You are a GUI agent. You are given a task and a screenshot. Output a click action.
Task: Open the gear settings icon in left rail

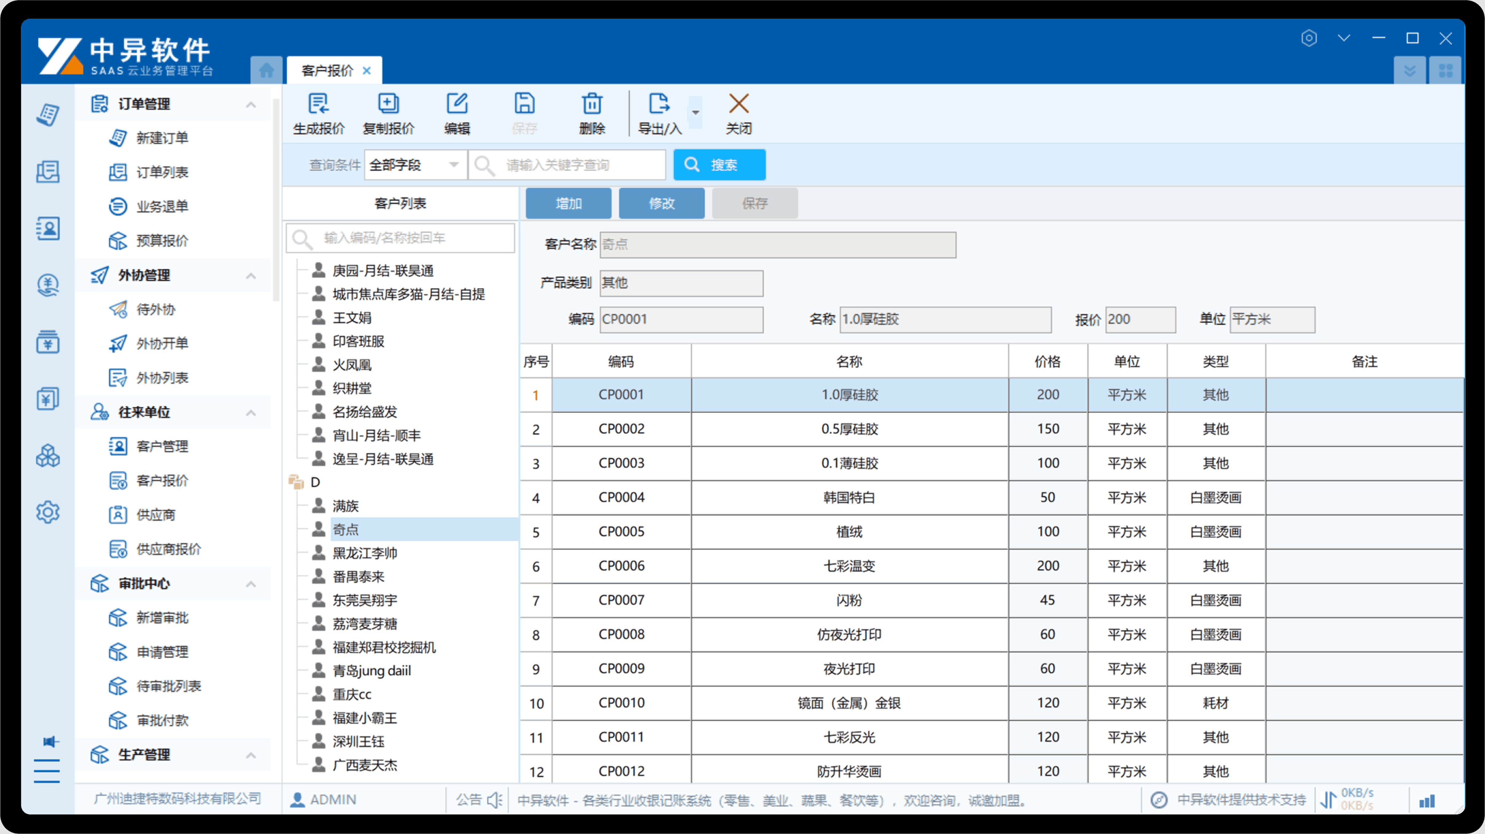pyautogui.click(x=48, y=512)
